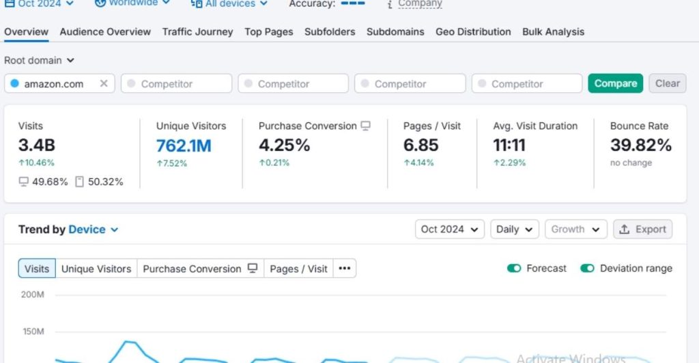Click the mobile icon next to 50.32%

[x=79, y=181]
